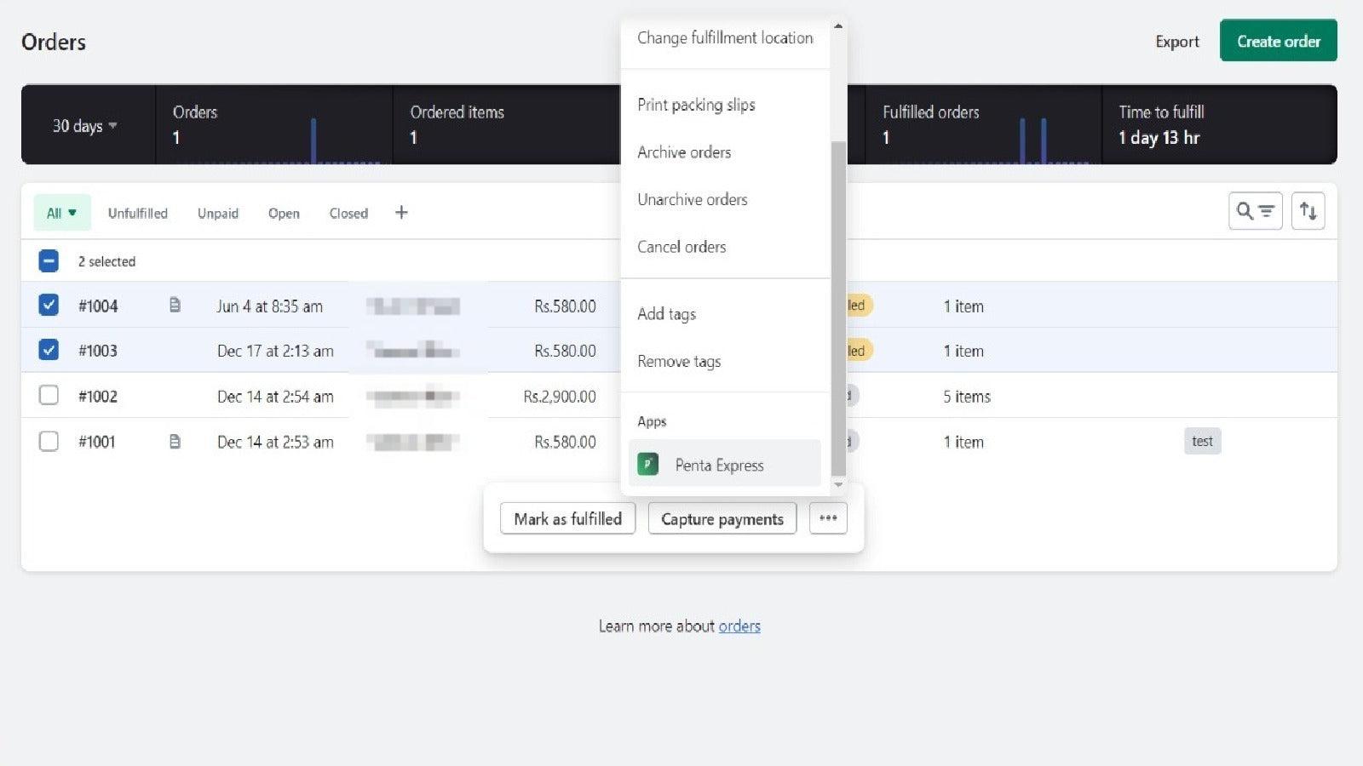Uncheck the order #1003 checkbox
The image size is (1363, 766).
point(49,350)
